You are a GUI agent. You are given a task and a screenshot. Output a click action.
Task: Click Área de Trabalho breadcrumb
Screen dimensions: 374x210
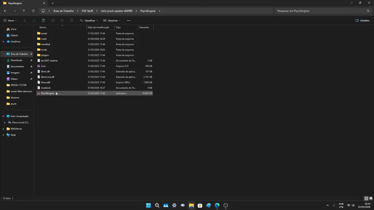point(64,11)
